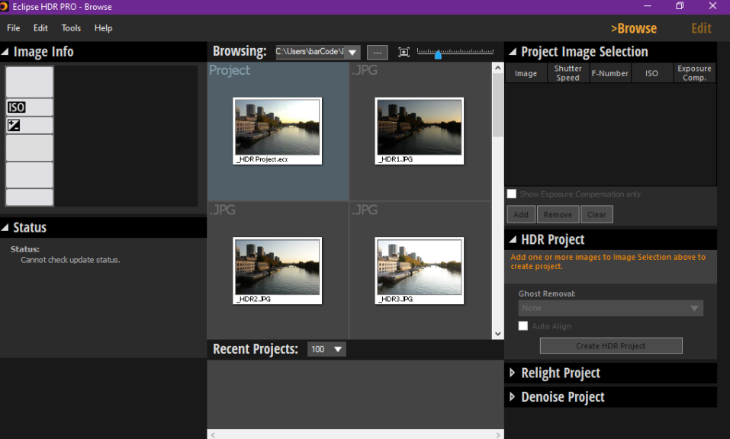Toggle the Auto Align checkbox

523,326
